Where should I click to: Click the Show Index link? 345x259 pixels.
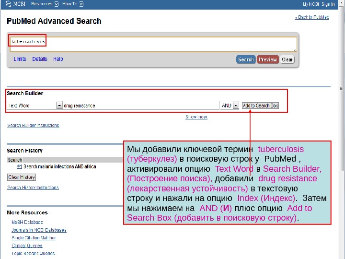click(196, 117)
